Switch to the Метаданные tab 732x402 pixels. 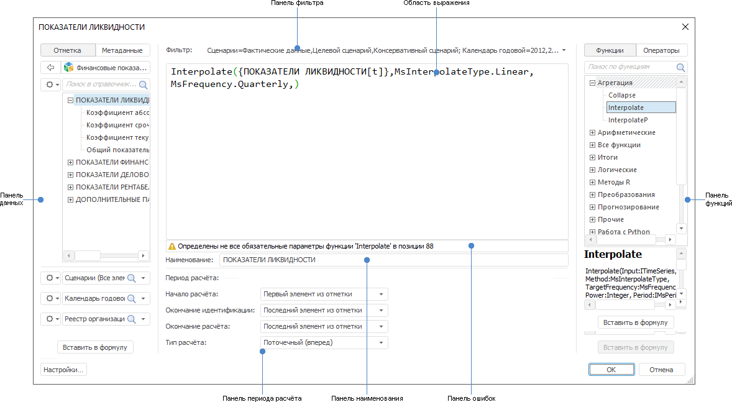[122, 50]
